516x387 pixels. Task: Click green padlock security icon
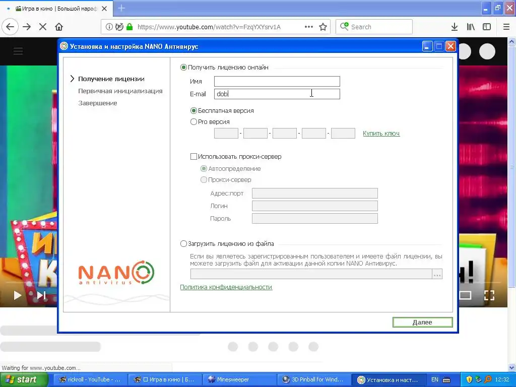130,27
